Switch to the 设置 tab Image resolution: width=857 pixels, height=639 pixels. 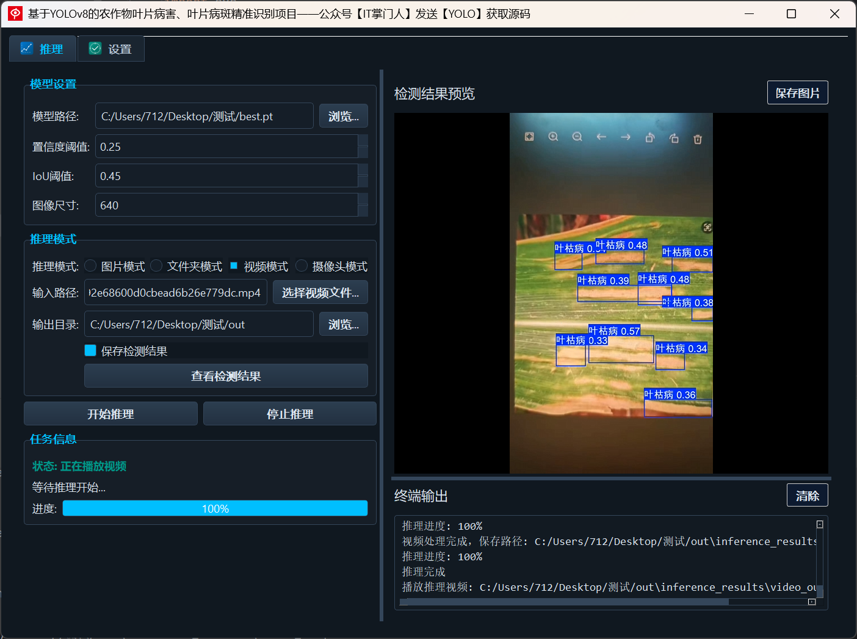pos(111,49)
